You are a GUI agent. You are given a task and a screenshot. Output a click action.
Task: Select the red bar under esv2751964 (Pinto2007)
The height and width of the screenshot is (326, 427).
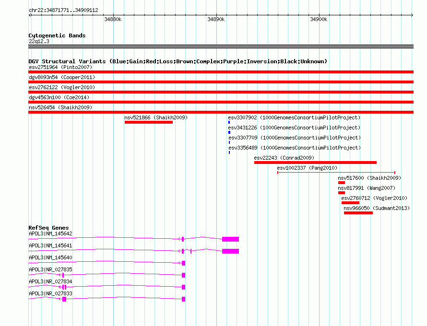click(x=221, y=72)
